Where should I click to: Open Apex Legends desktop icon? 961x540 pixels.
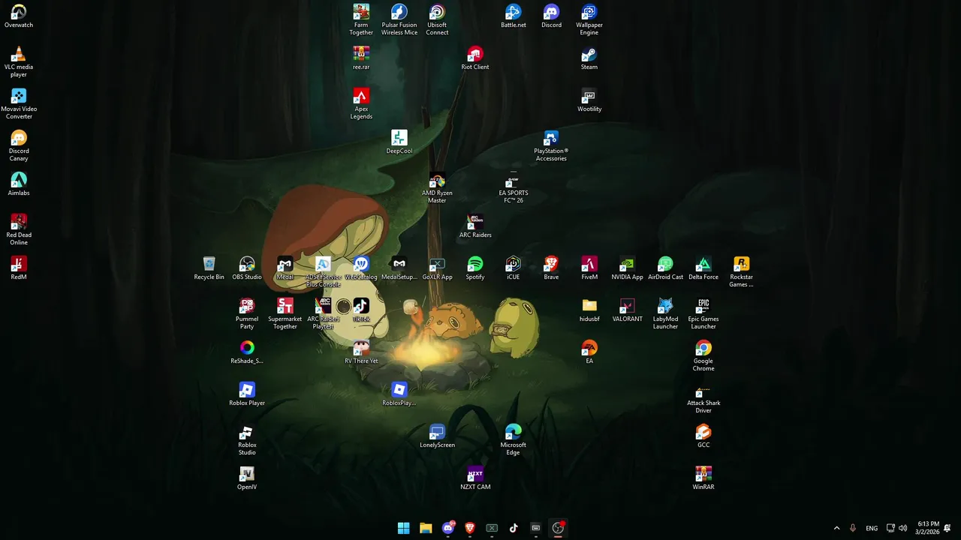coord(361,103)
